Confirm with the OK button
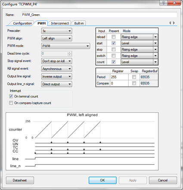Screen dimensions: 183x190 click(102, 180)
